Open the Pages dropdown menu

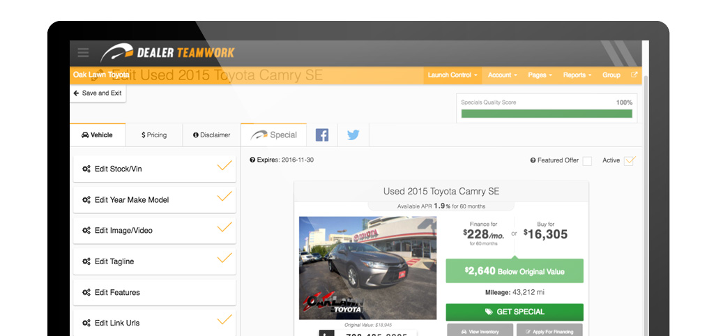click(x=540, y=75)
